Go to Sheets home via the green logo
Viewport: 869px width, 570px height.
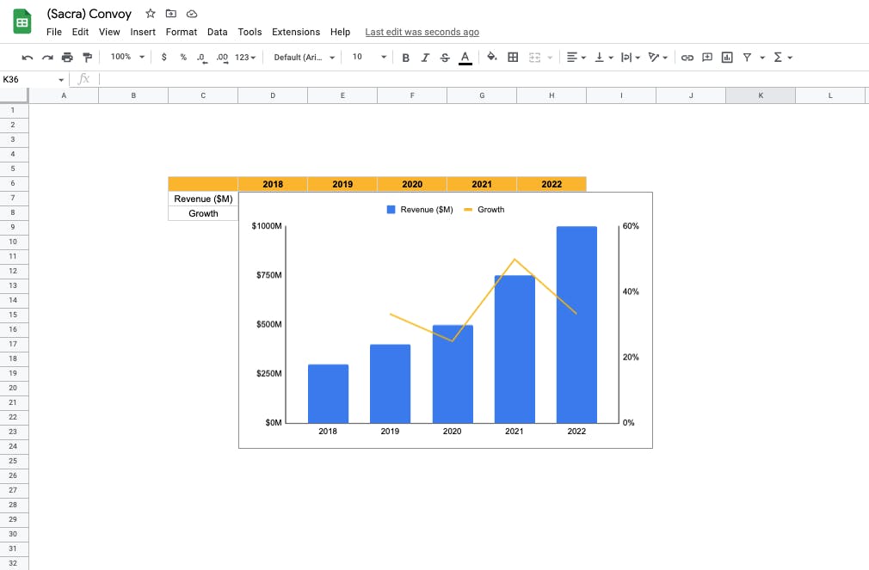22,21
